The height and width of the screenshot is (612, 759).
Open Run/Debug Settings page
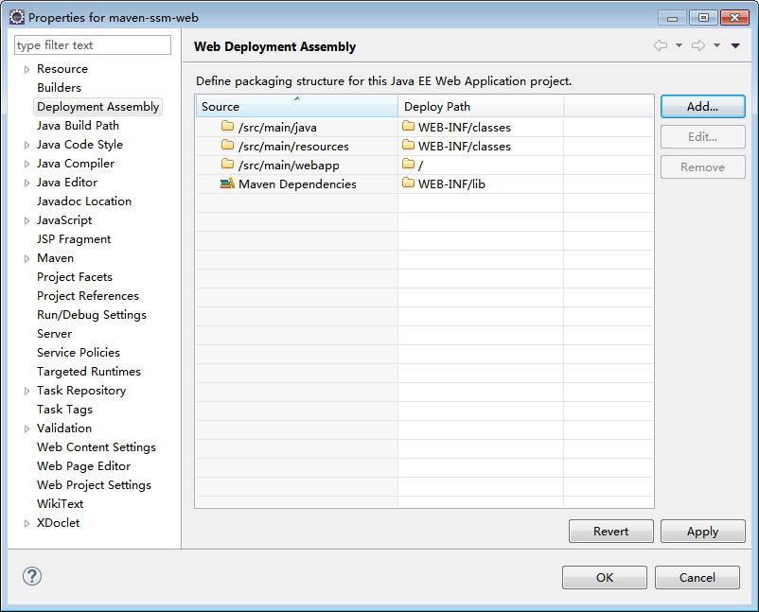92,314
